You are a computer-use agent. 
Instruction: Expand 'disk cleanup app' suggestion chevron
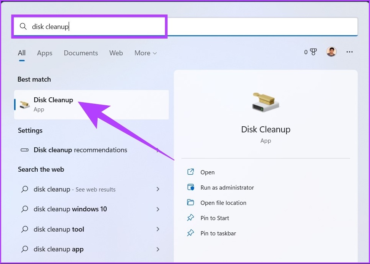[158, 249]
